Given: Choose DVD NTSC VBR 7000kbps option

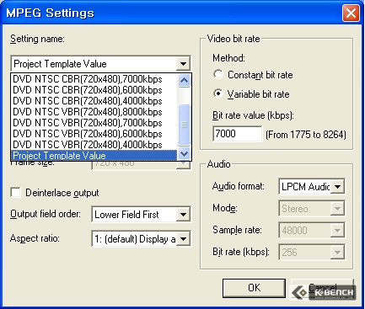Looking at the screenshot, I should click(94, 123).
